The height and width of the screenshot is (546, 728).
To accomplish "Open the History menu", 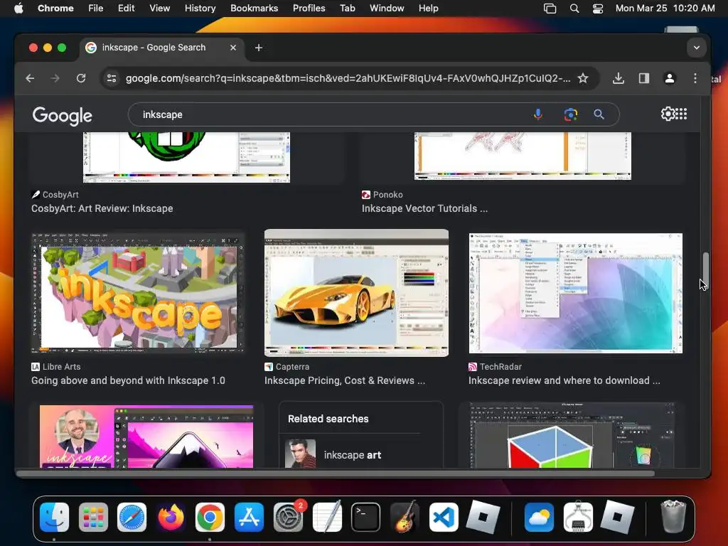I will [200, 9].
